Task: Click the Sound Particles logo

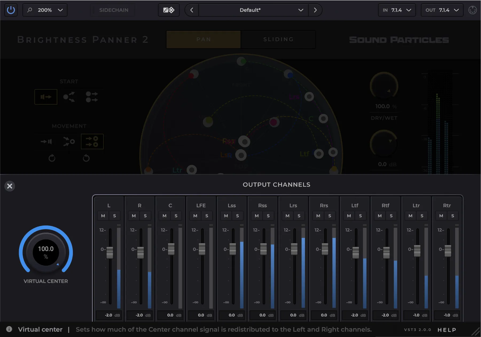Action: tap(399, 40)
